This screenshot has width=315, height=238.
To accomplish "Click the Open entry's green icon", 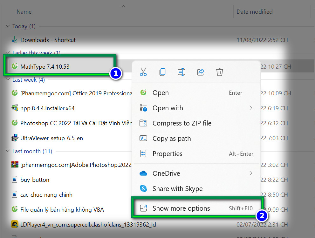I will 143,92.
